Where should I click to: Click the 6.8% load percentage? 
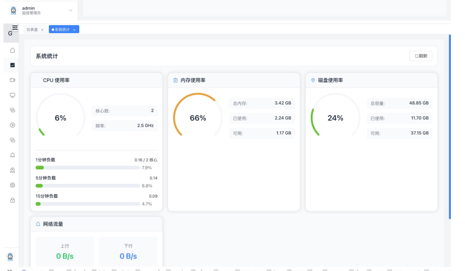pos(147,186)
